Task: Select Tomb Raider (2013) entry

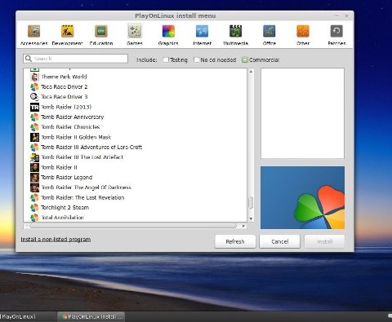Action: click(66, 107)
